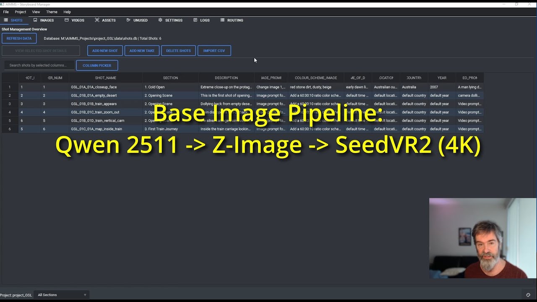Click the Settings tab gear icon

[x=160, y=20]
